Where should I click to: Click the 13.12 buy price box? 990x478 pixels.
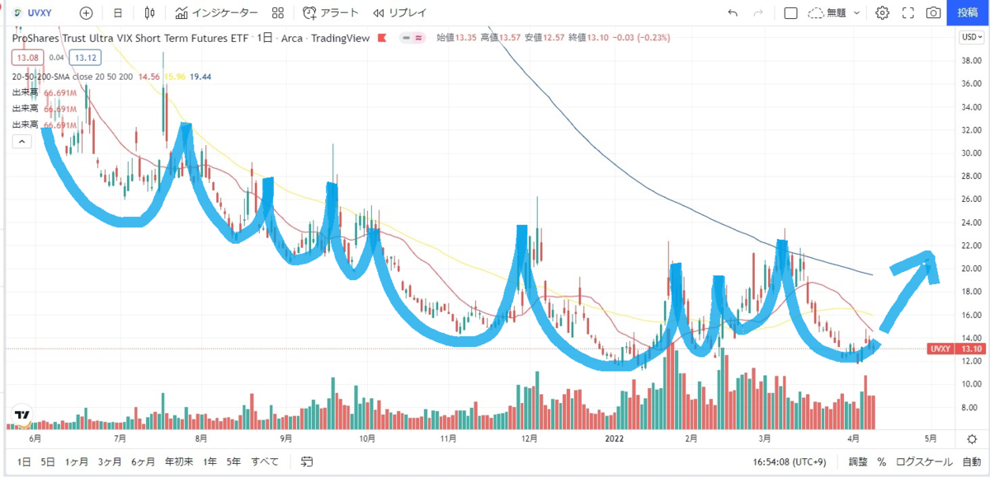86,58
